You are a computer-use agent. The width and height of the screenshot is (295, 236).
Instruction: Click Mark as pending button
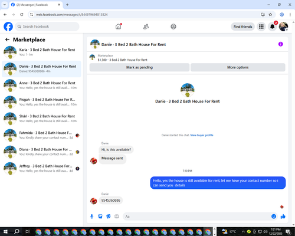(139, 67)
